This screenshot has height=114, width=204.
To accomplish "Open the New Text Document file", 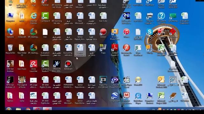I will (173, 66).
